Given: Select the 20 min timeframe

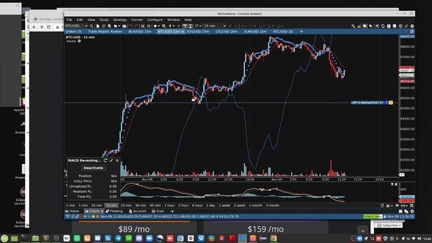Looking at the screenshot, I should (x=126, y=205).
